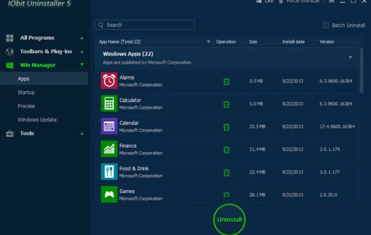Screen dimensions: 371x235
Task: Click the Force Uninstall trash icon
Action: click(x=281, y=1)
